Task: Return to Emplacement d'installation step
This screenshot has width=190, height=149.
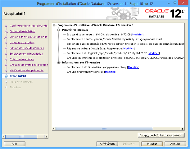Action: pos(26,54)
